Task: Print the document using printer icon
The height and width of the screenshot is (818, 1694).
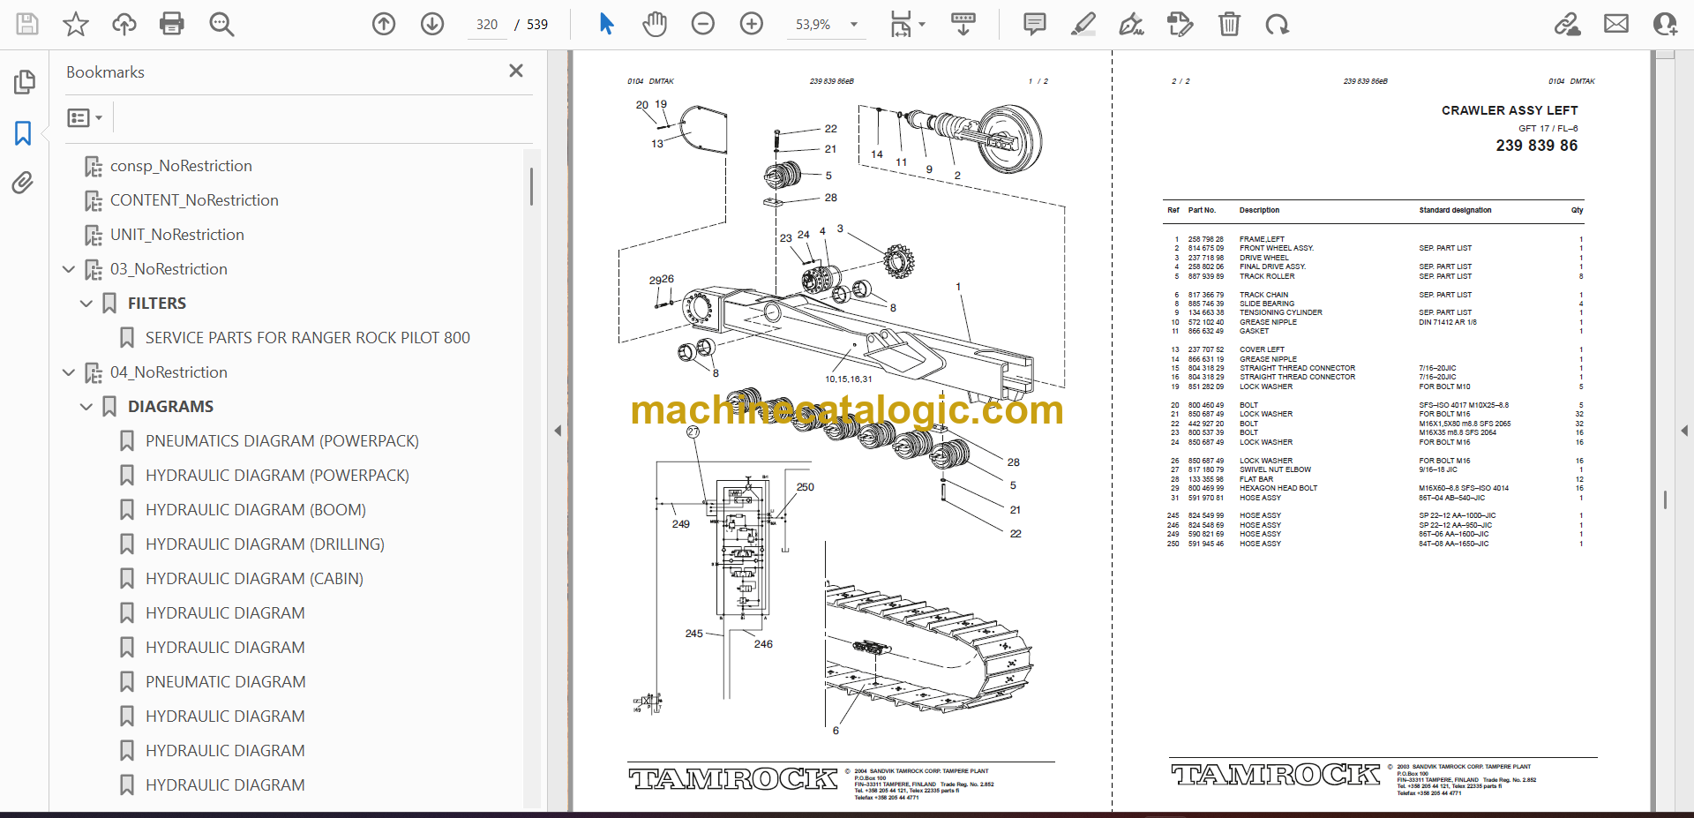Action: click(x=172, y=24)
